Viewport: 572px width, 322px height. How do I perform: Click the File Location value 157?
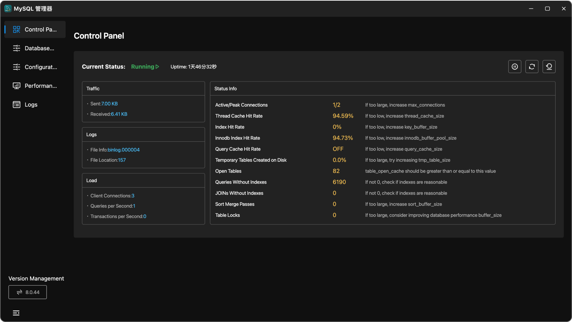click(x=122, y=160)
